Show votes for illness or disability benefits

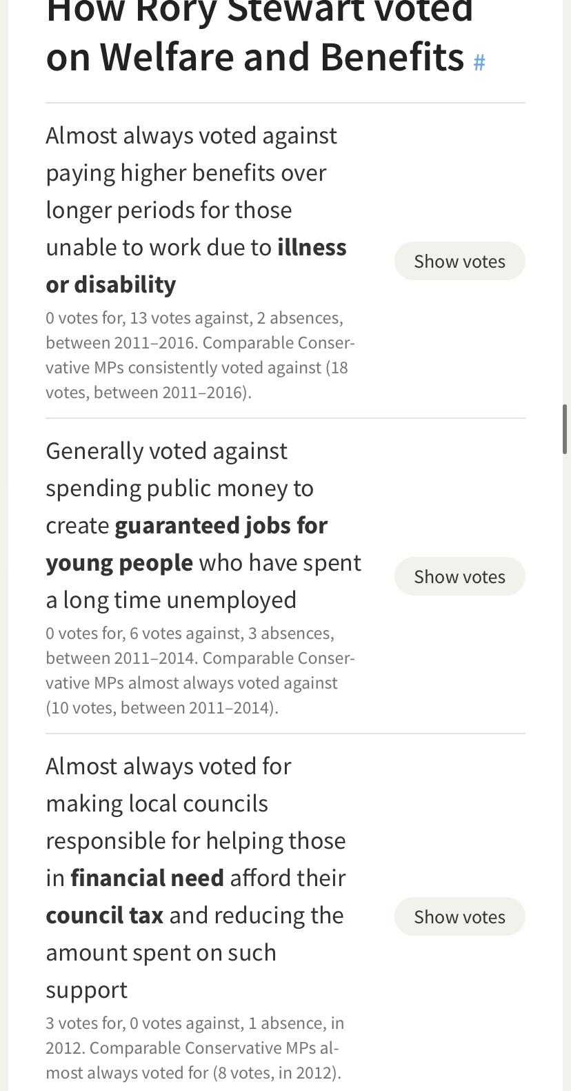tap(459, 261)
